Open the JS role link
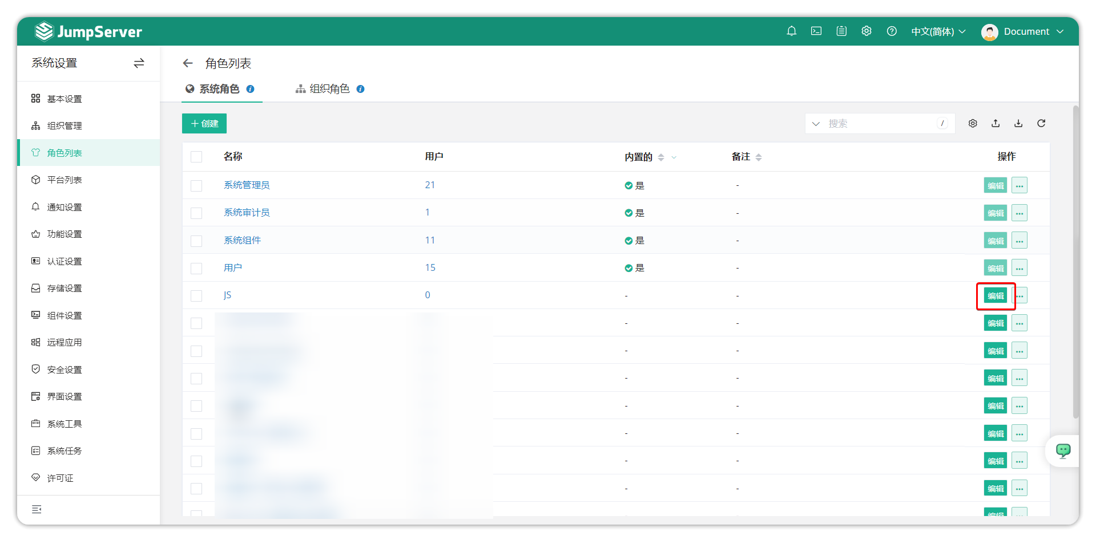This screenshot has height=536, width=1096. [227, 295]
